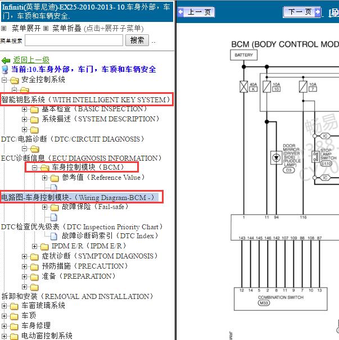339x340 pixels.
Task: Click the 上一页 previous page button
Action: coord(196,12)
